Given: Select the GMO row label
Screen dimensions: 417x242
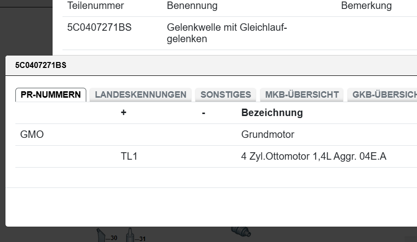Looking at the screenshot, I should click(32, 134).
